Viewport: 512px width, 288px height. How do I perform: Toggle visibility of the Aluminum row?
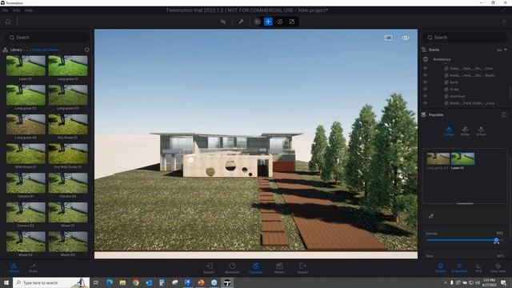coord(425,96)
